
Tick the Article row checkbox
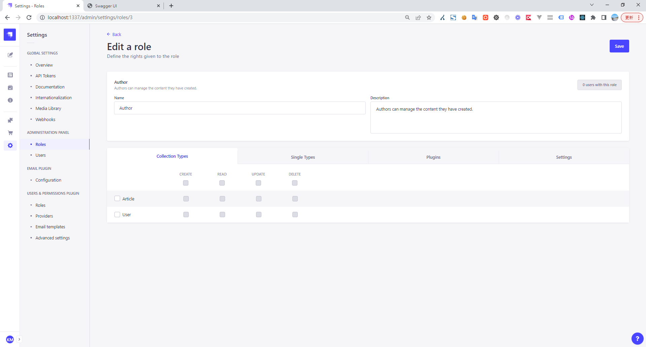coord(117,199)
